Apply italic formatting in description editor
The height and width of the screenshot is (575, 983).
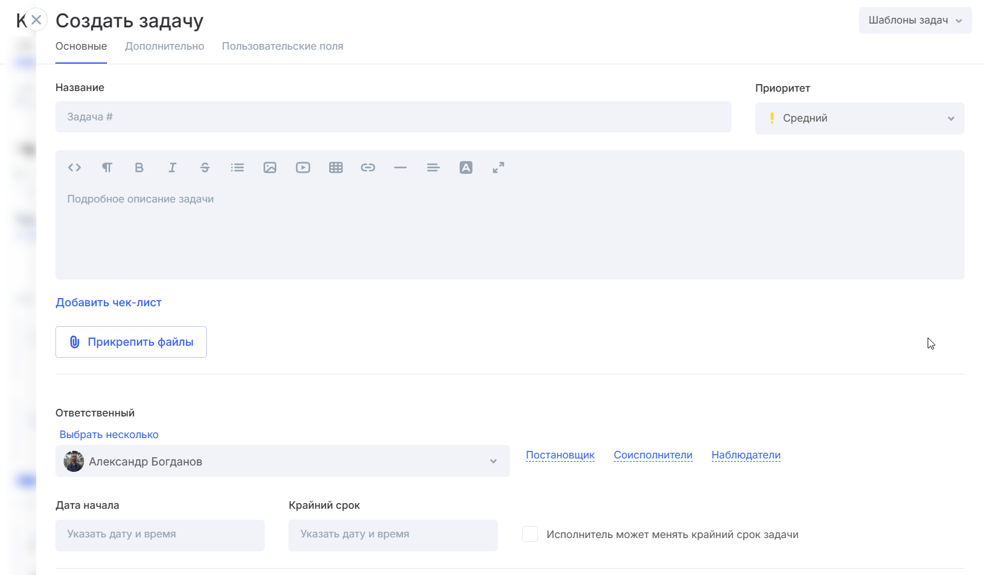pos(172,167)
